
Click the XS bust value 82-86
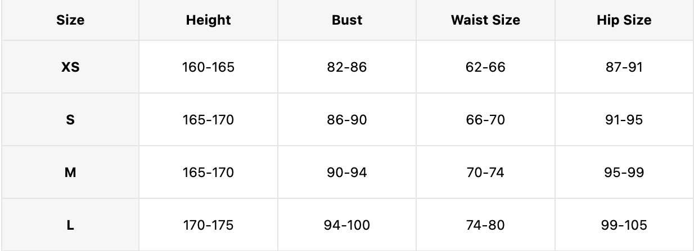click(x=347, y=68)
